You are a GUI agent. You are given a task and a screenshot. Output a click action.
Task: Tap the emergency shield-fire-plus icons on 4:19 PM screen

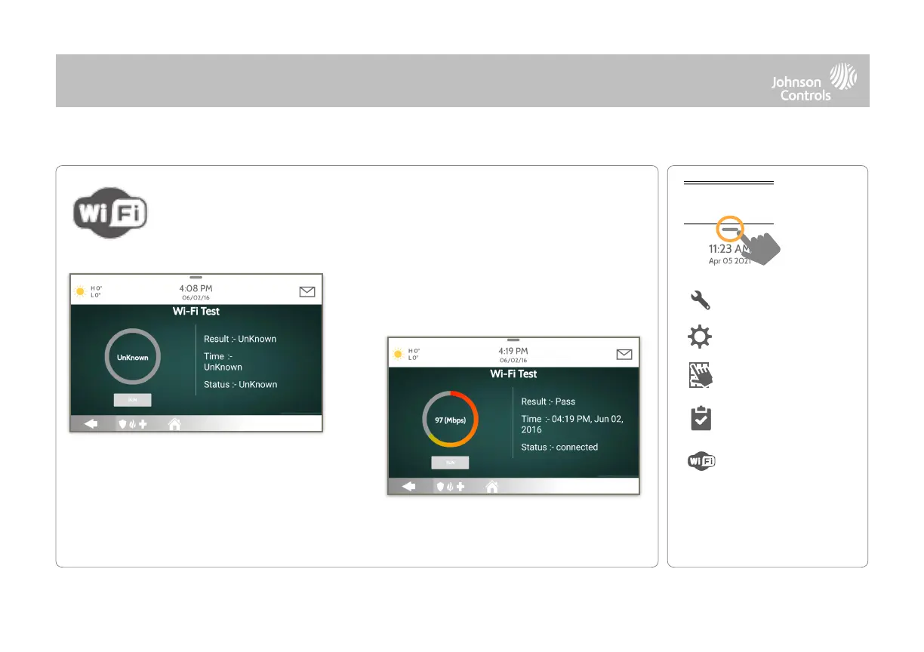tap(451, 487)
